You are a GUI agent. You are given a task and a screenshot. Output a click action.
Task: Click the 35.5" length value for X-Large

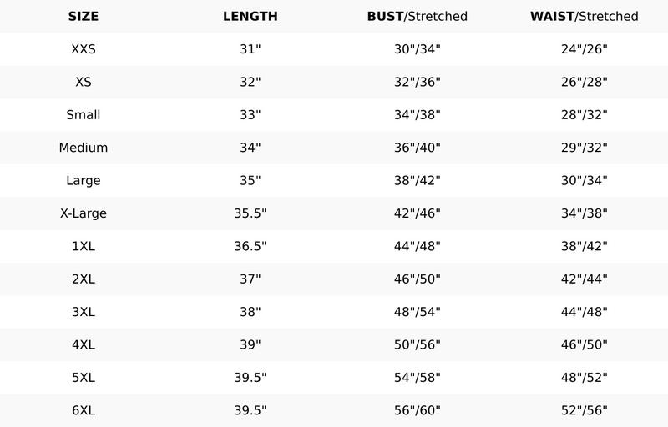point(250,213)
